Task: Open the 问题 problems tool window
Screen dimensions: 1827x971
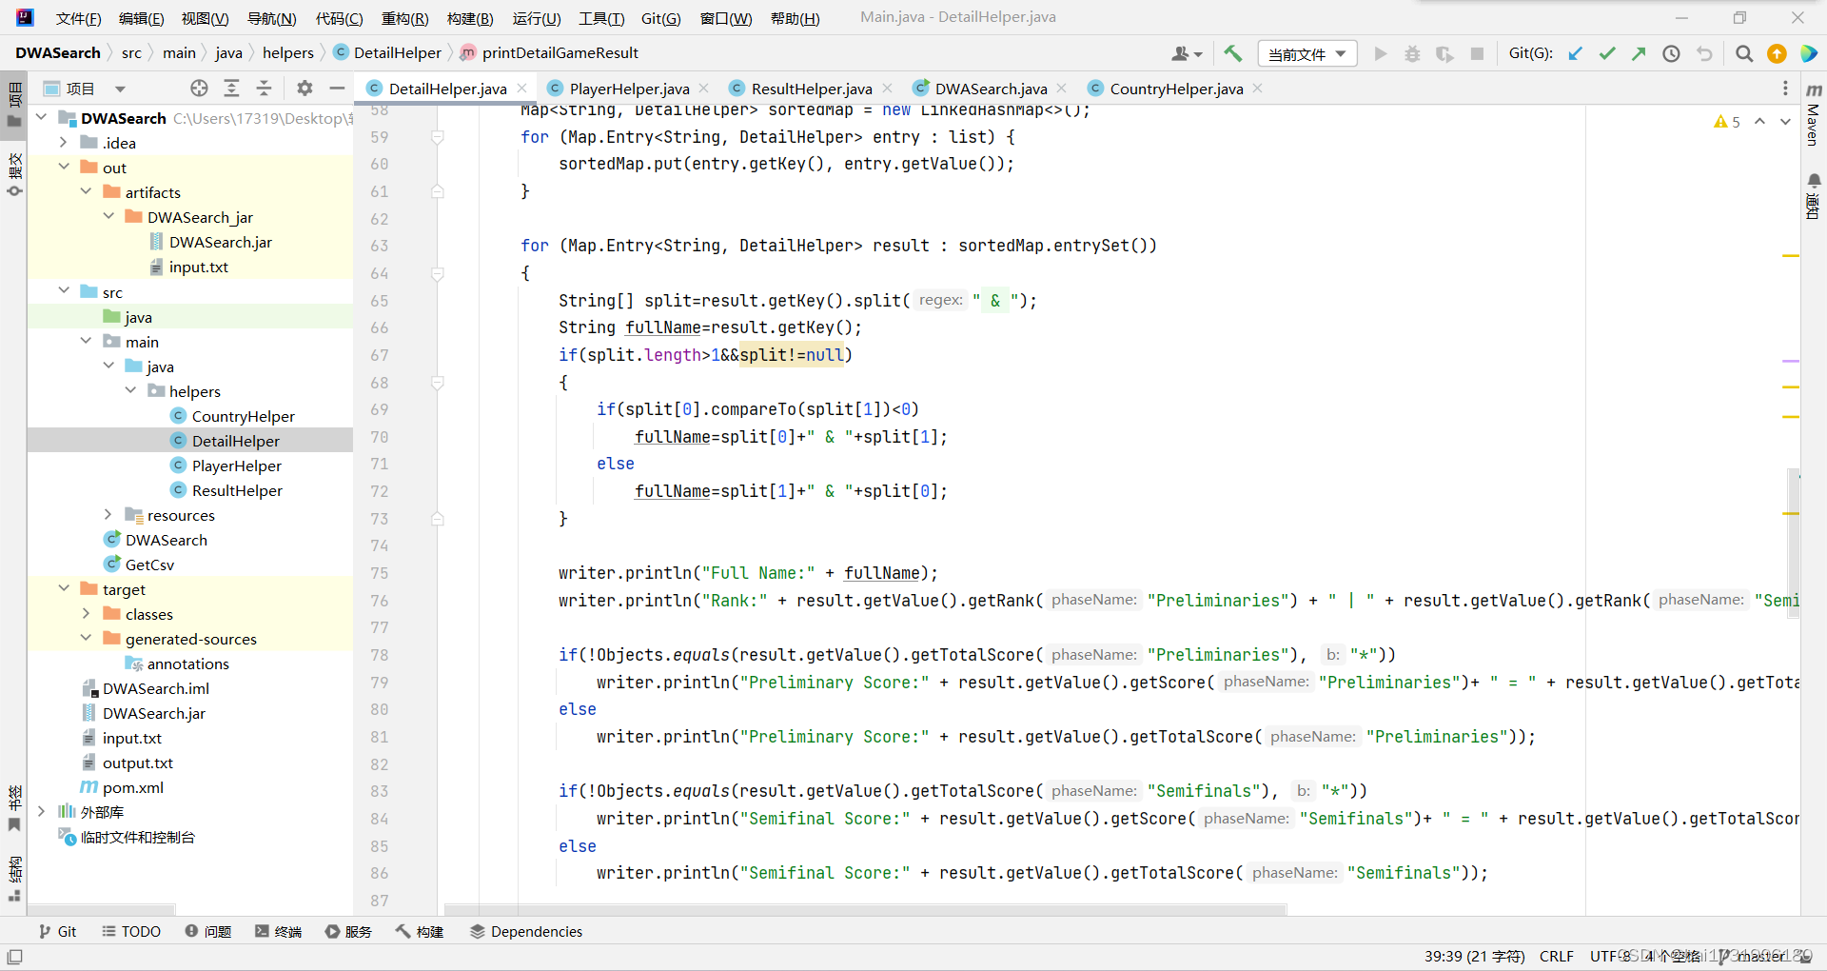Action: [x=208, y=931]
